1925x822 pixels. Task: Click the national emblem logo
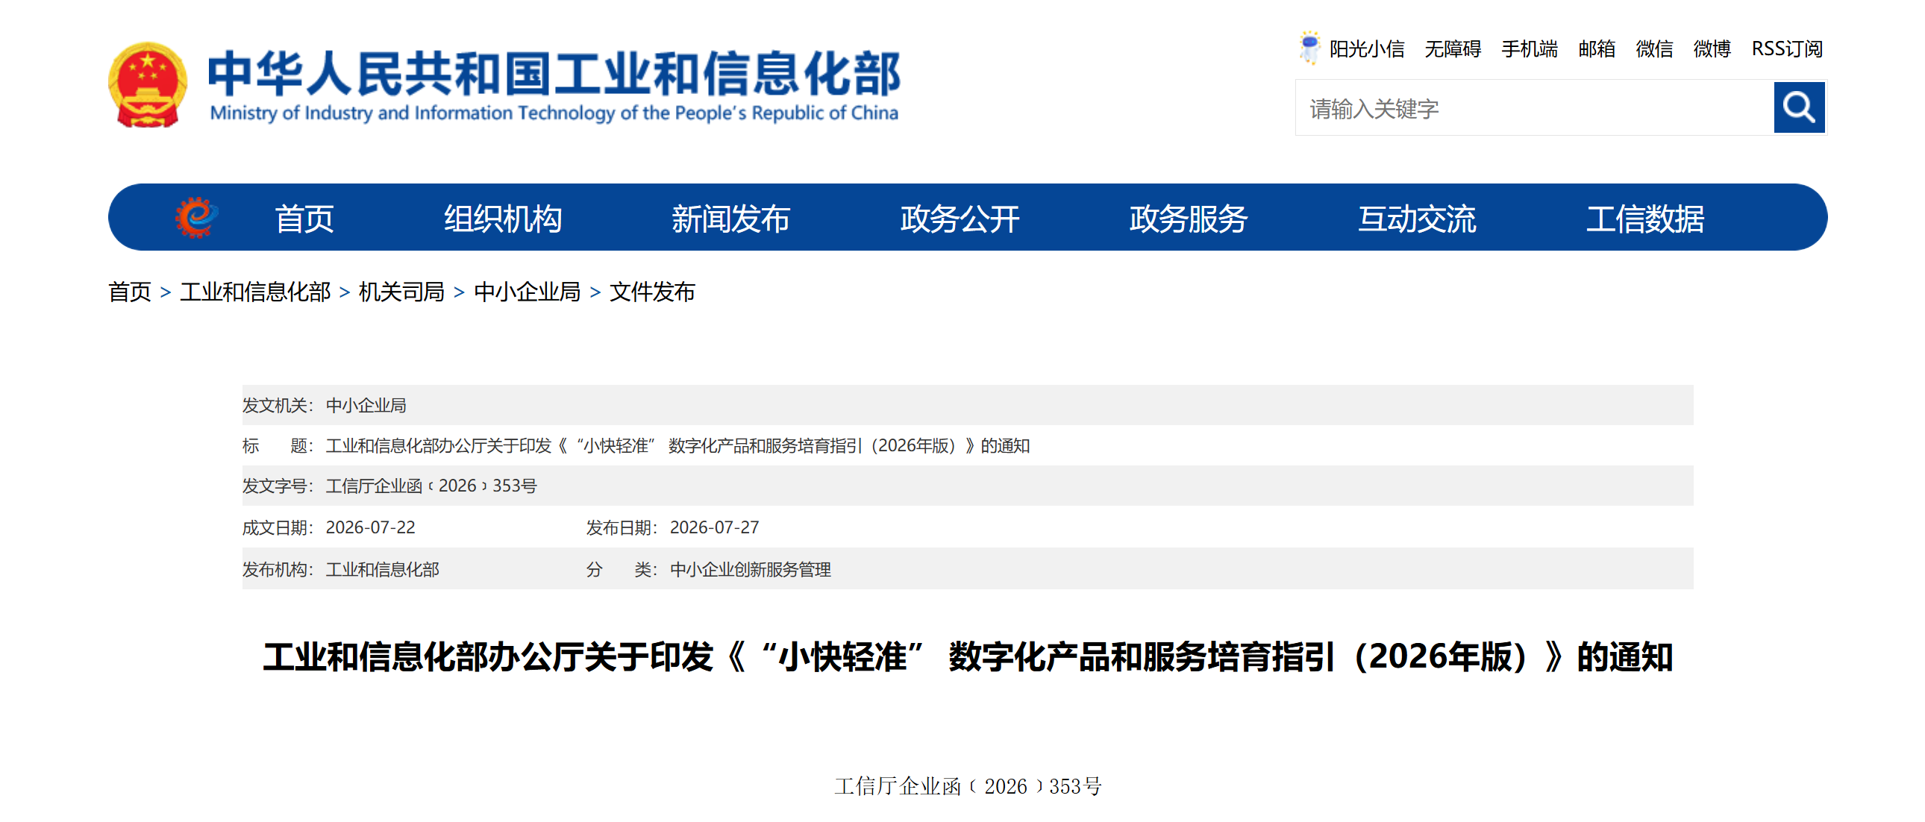148,85
